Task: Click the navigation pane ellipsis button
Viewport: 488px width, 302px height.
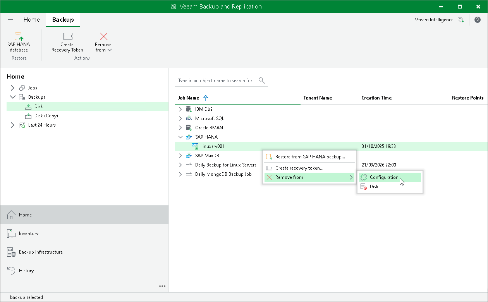Action: tap(162, 287)
